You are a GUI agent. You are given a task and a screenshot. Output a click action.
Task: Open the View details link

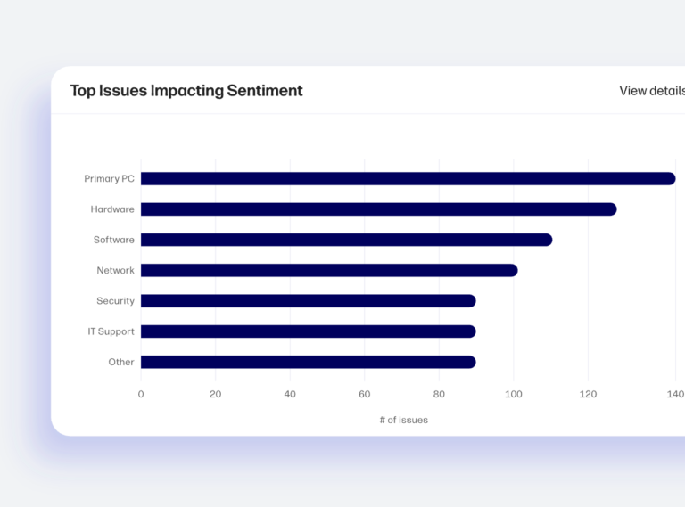[652, 91]
